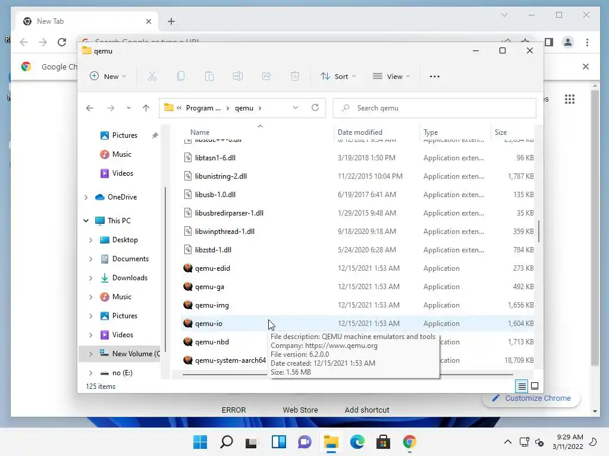This screenshot has width=609, height=456.
Task: Expand the no (E:) drive node
Action: 90,373
